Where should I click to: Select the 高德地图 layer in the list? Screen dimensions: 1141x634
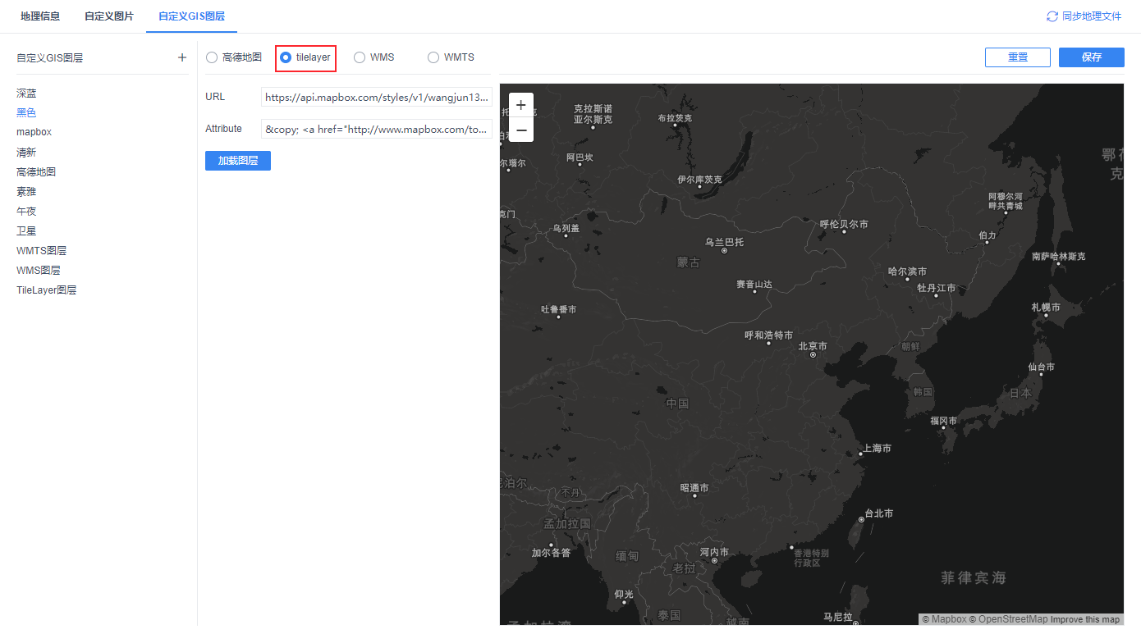coord(36,172)
